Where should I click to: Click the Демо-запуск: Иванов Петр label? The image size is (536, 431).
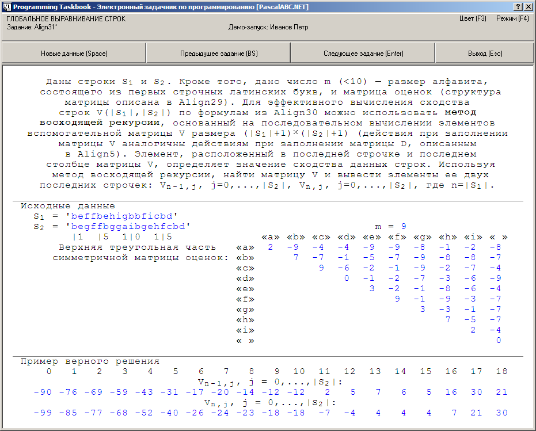click(x=268, y=27)
